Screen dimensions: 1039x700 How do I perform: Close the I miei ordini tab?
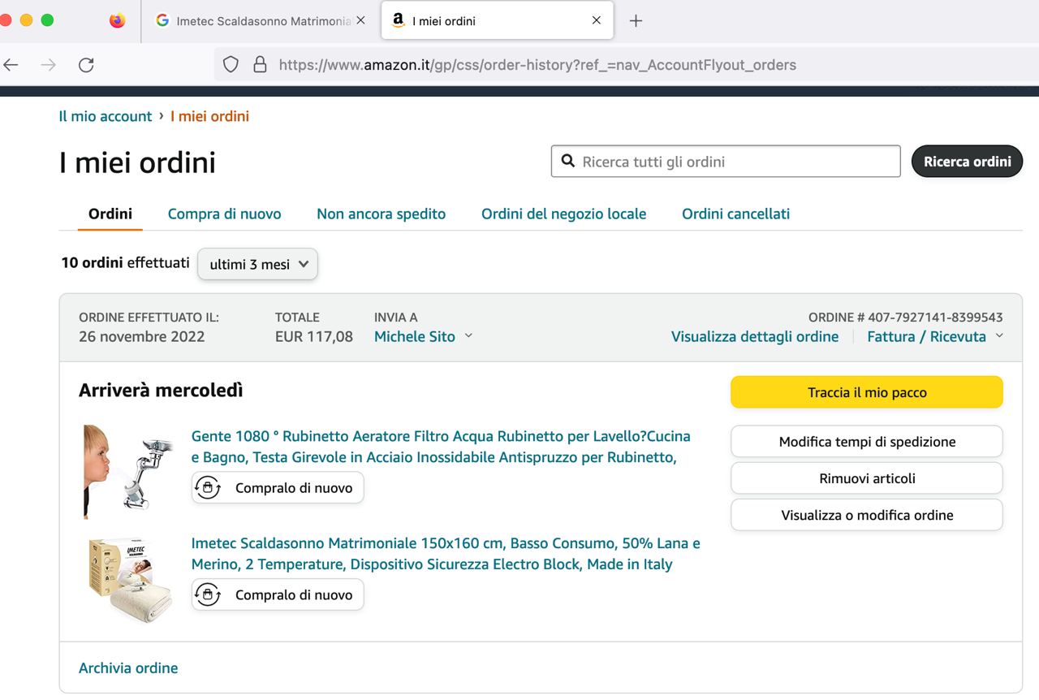(x=597, y=20)
